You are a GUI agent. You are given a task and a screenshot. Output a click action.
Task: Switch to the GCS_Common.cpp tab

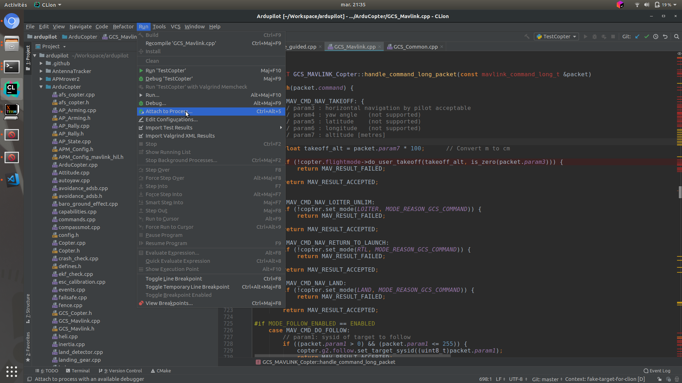tap(415, 47)
